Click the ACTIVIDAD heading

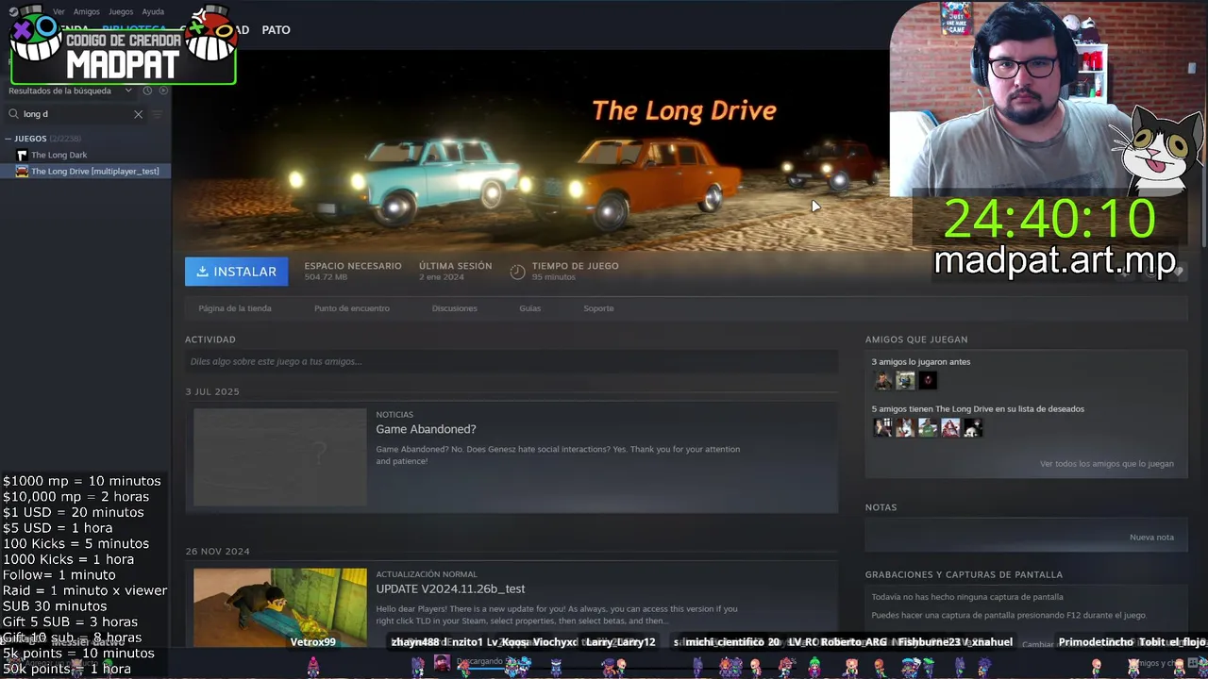[x=210, y=339]
